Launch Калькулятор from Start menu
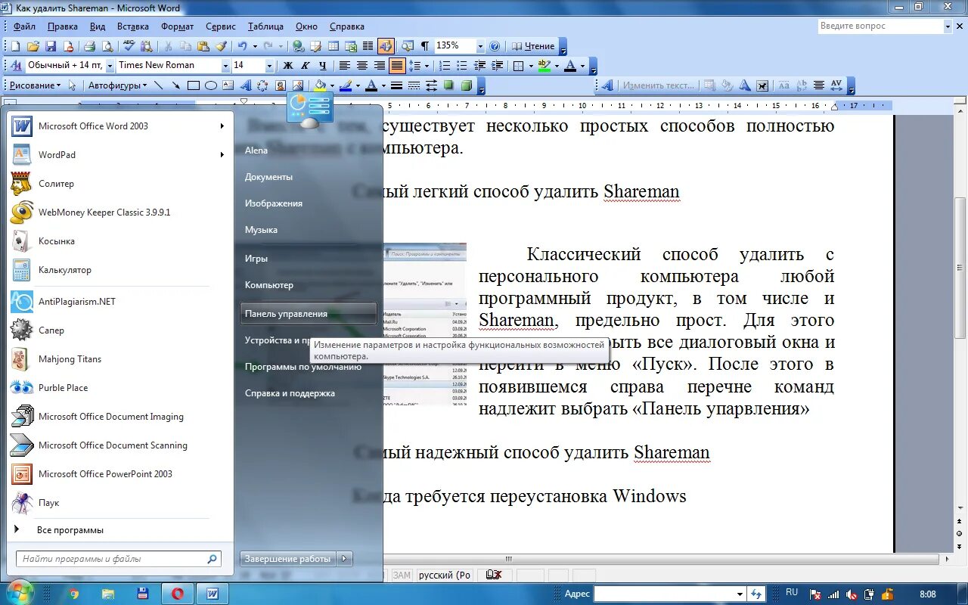The width and height of the screenshot is (968, 605). pyautogui.click(x=65, y=270)
